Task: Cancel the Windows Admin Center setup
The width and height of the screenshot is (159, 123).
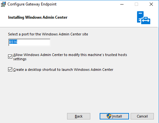Action: 142,116
